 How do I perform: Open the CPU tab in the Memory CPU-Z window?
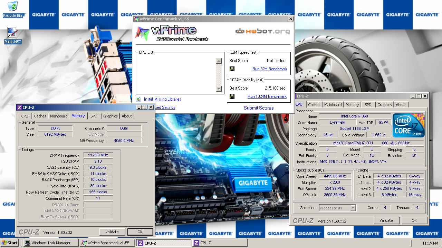coord(25,116)
